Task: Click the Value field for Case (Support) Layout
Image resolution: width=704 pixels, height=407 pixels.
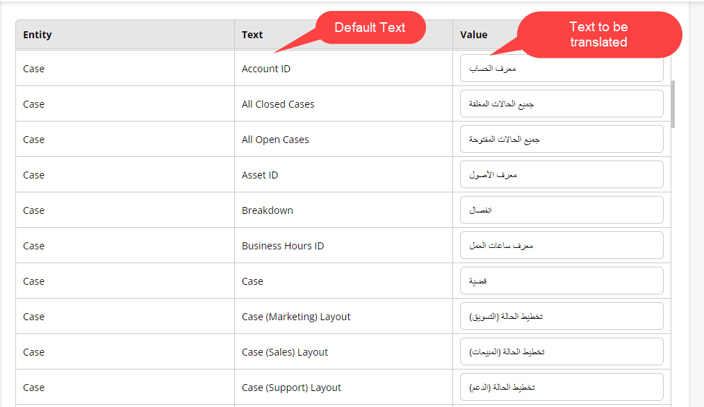Action: click(x=562, y=388)
